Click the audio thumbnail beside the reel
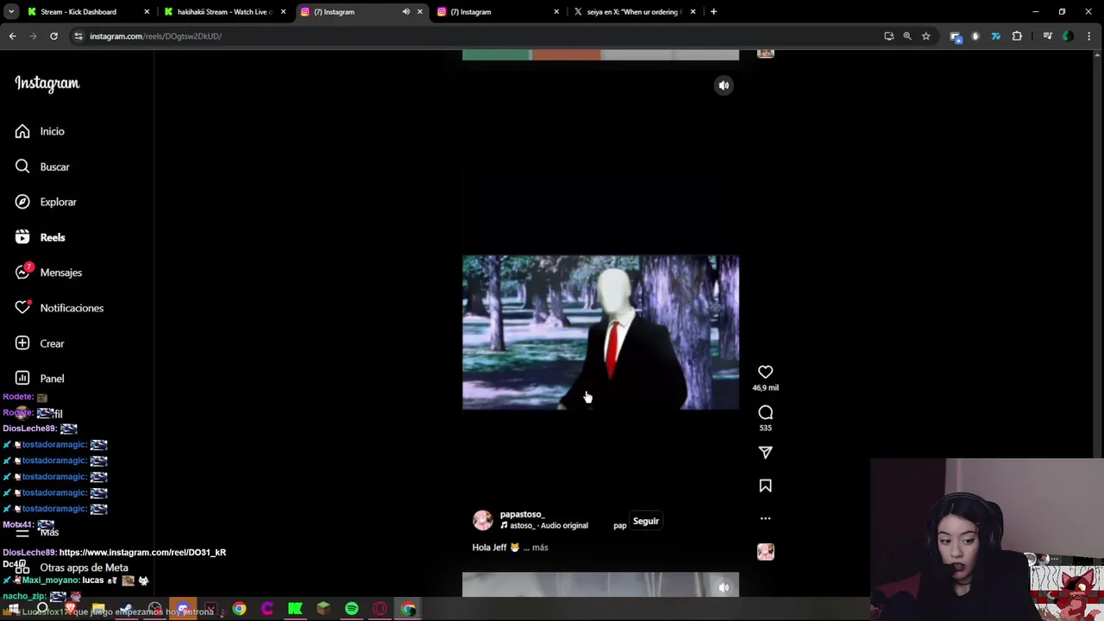Screen dimensions: 1104x621 pos(765,551)
